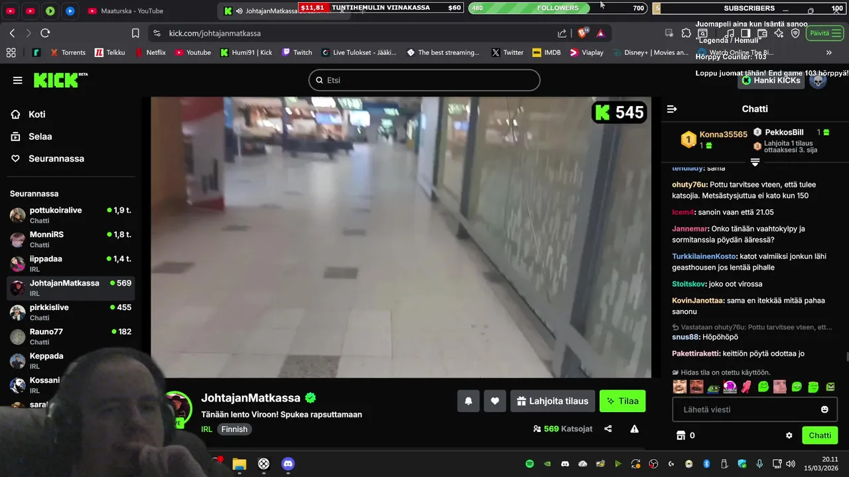Screen dimensions: 849x477
Task: Click the browser back arrow
Action: pyautogui.click(x=12, y=33)
